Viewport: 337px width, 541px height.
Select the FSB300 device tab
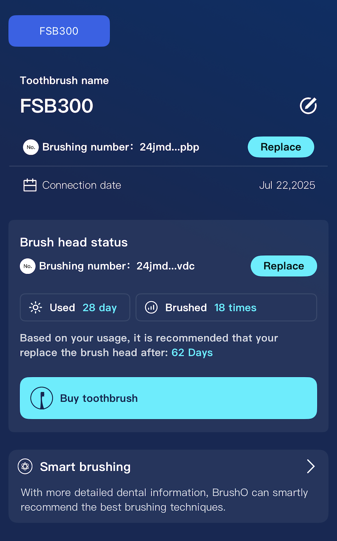(x=59, y=31)
